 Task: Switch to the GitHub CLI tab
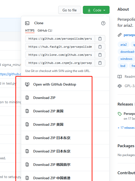coord(45,31)
